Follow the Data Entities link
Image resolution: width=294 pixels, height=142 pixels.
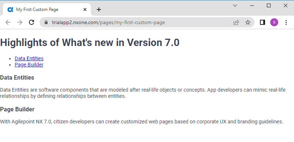(x=29, y=58)
